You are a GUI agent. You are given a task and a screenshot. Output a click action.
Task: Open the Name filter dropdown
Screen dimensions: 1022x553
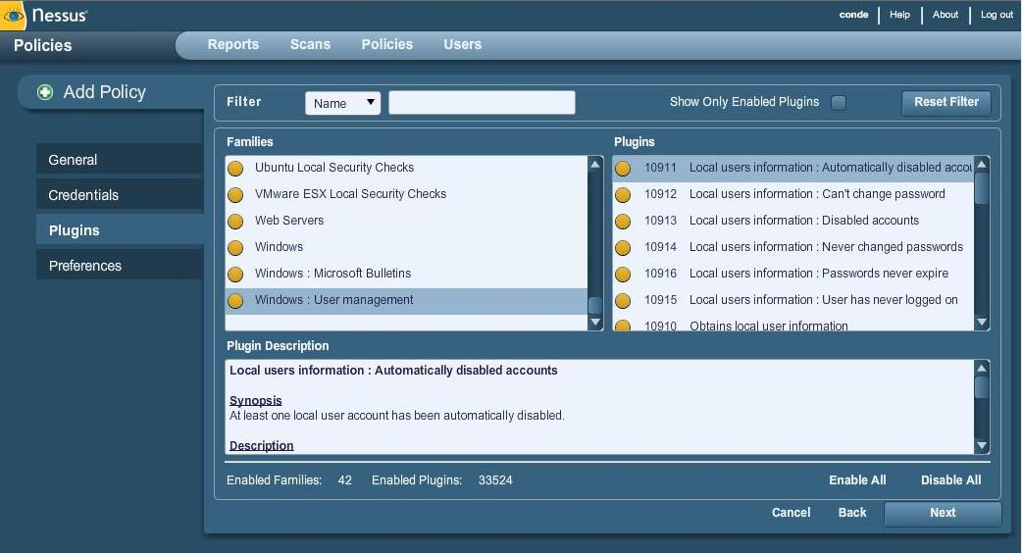(x=343, y=103)
